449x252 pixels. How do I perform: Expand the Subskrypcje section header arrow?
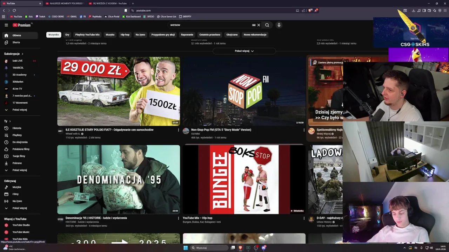click(22, 54)
